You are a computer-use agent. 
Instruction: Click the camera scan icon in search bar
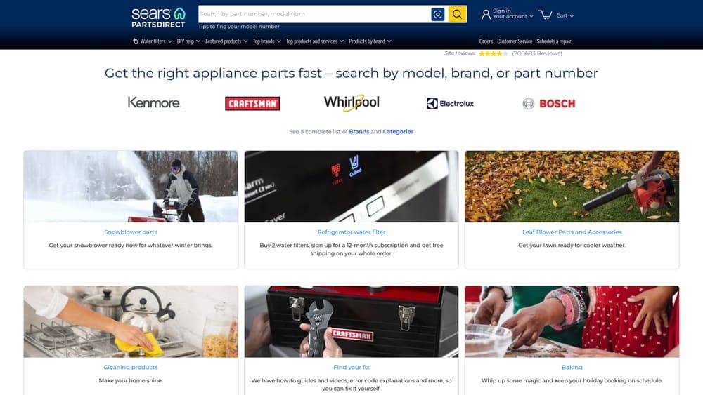pos(438,14)
